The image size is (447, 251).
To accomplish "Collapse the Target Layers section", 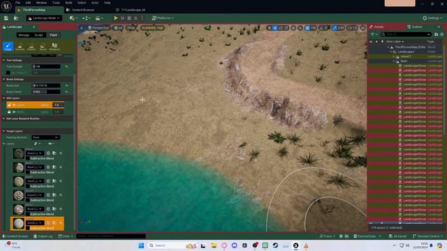I will [3, 131].
